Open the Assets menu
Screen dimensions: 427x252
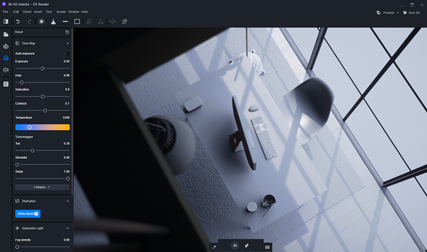click(61, 12)
